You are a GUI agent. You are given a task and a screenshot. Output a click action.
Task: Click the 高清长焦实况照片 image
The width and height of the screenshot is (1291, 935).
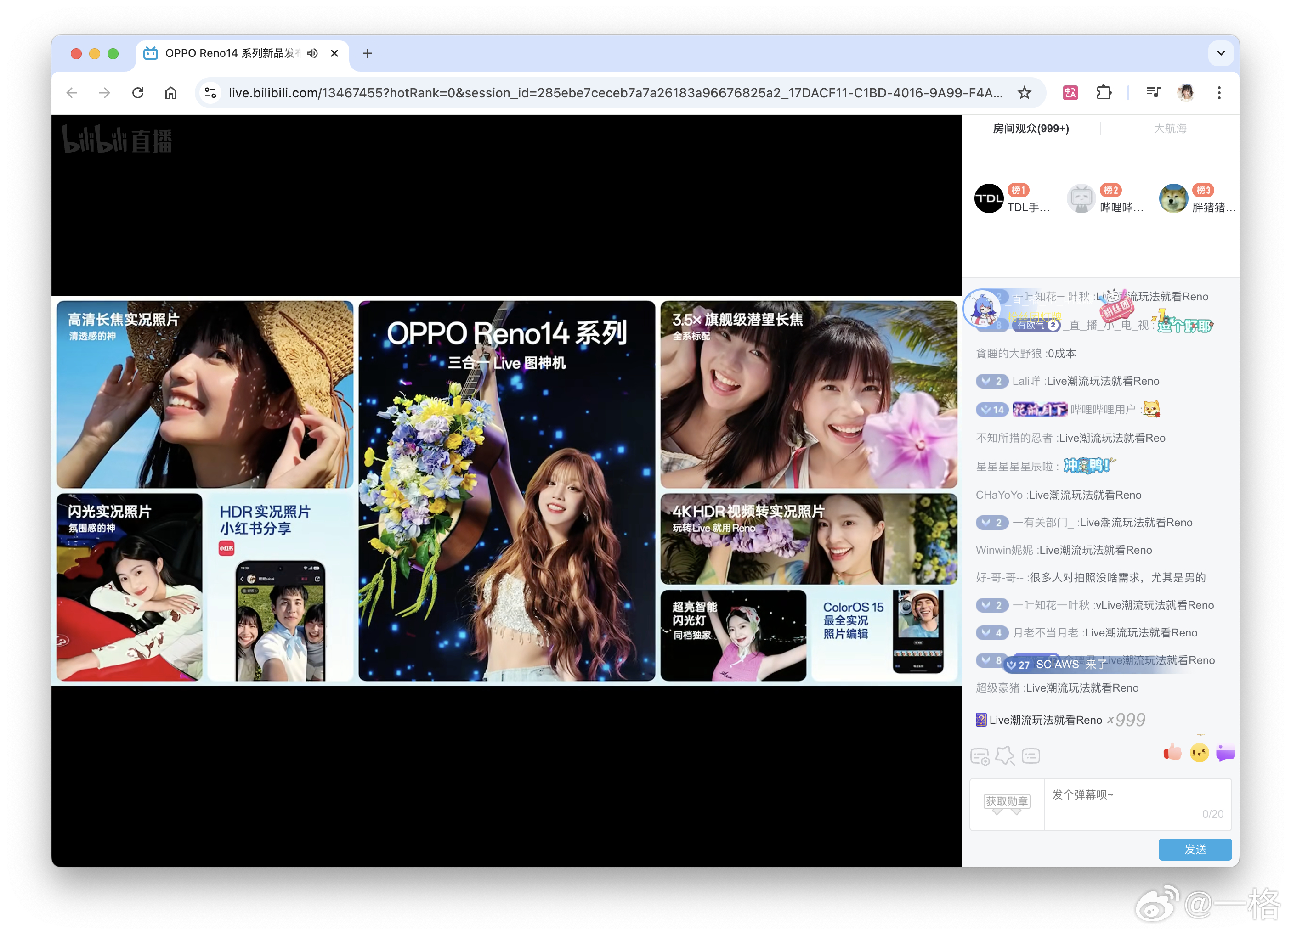205,394
